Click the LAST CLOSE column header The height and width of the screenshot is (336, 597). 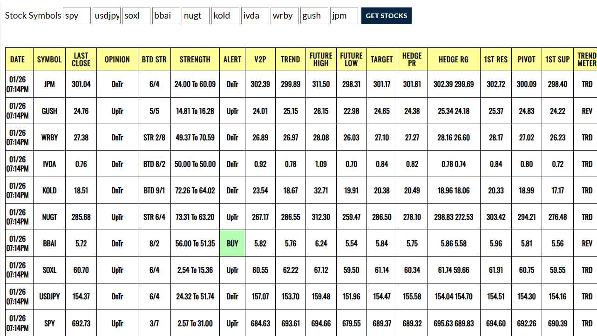[81, 59]
